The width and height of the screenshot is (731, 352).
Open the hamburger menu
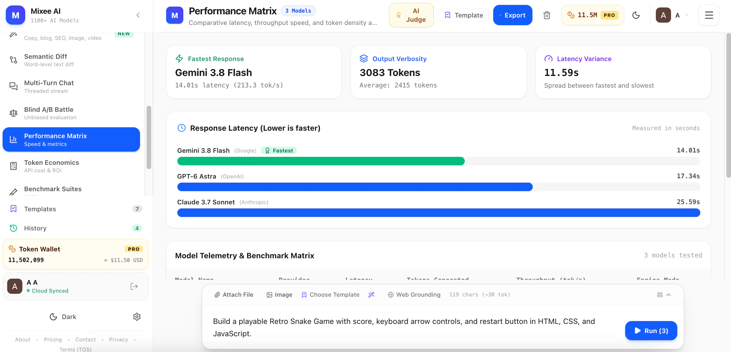709,15
